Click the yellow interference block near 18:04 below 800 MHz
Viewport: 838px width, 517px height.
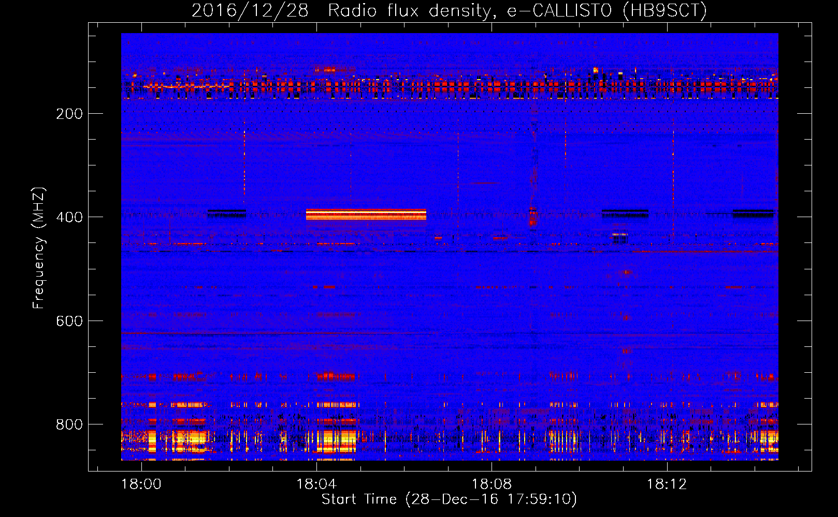tap(337, 441)
